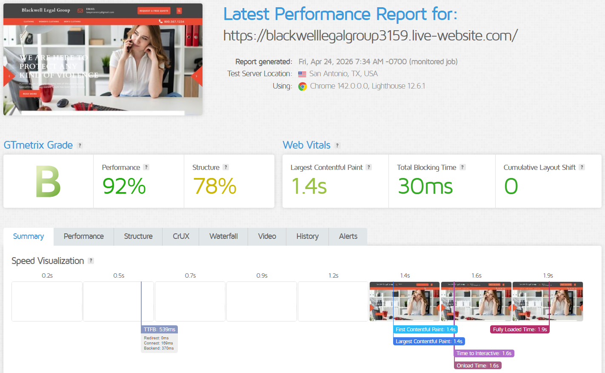Click the Time to Interactive marker

click(484, 353)
